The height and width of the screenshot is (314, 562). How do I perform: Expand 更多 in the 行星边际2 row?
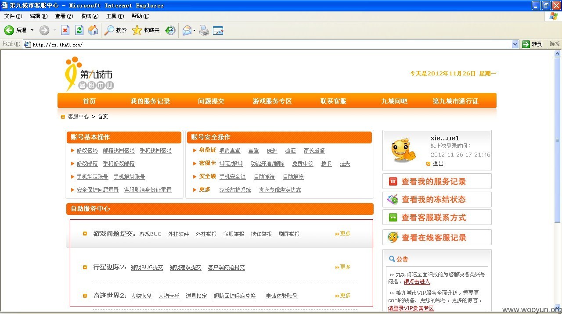pos(343,267)
